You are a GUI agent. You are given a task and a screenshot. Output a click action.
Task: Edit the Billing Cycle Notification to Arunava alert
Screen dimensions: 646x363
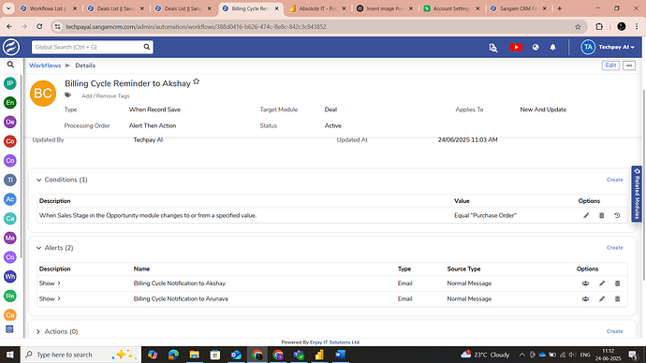tap(602, 298)
